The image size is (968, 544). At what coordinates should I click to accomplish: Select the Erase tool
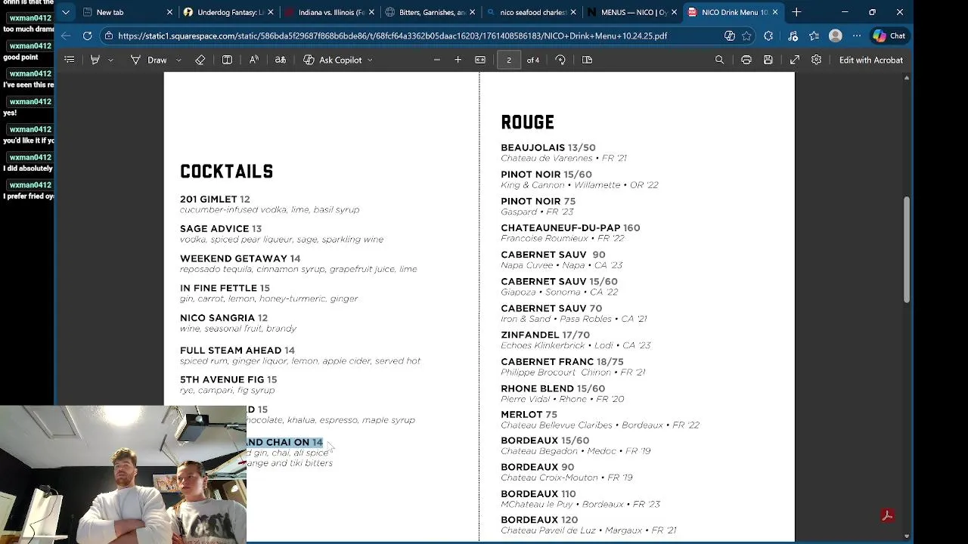200,60
